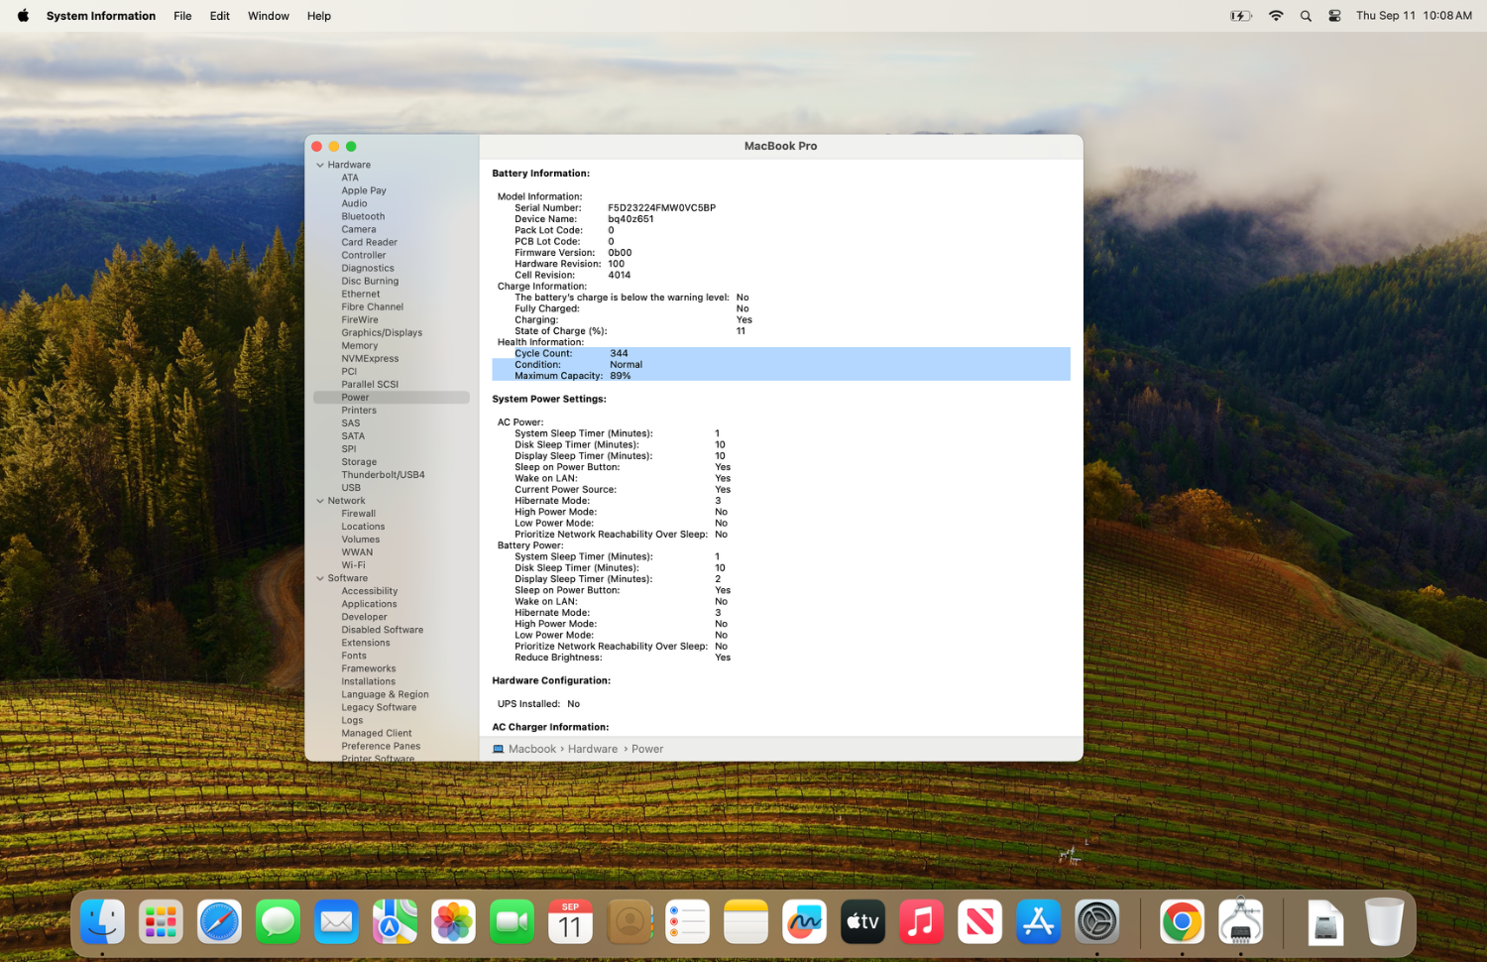Open Photos app in Dock

tap(453, 921)
